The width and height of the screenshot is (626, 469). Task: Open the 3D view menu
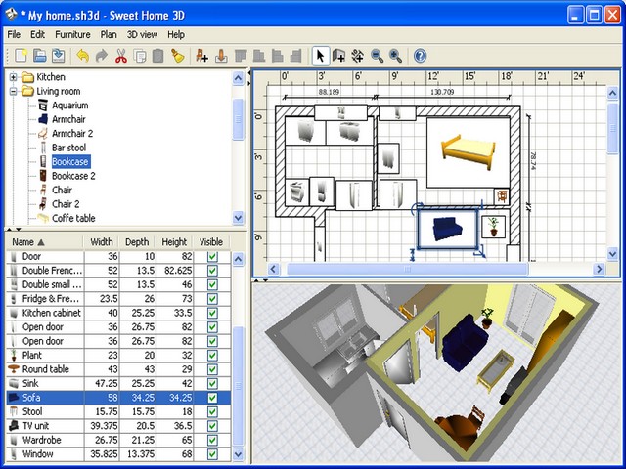(142, 35)
